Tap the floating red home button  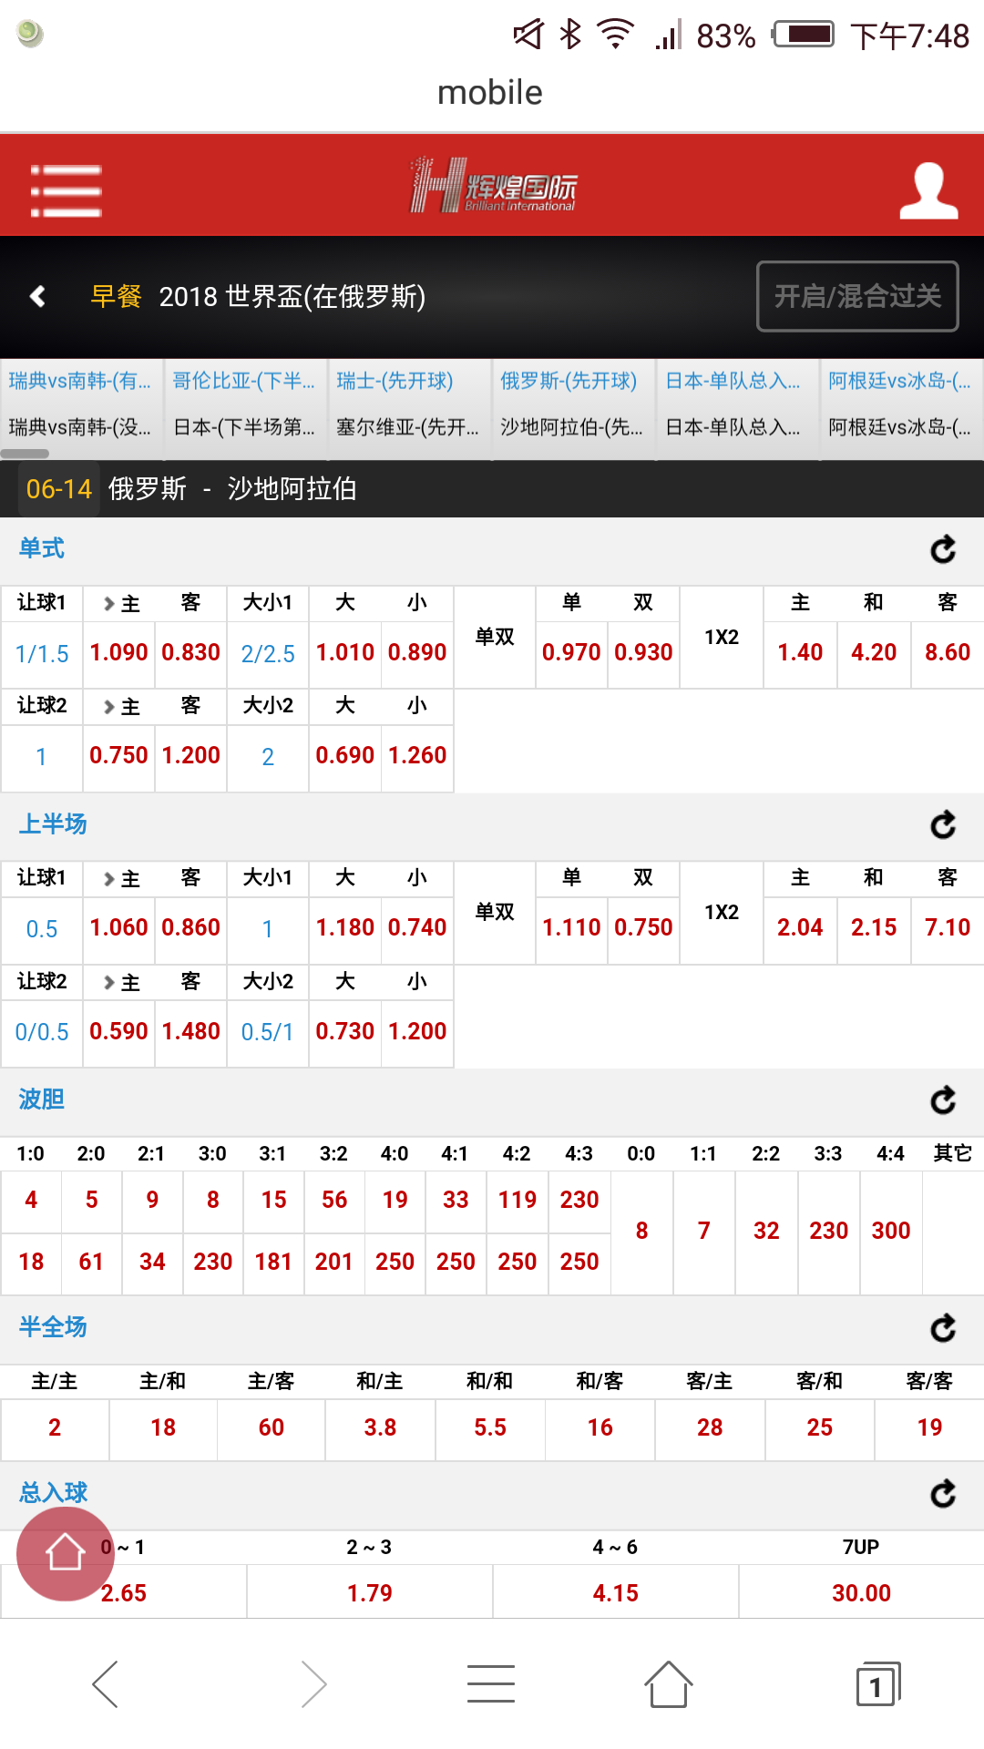(66, 1553)
